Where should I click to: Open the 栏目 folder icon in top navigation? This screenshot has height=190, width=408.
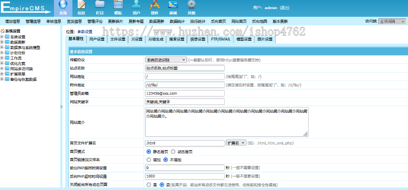coord(100,5)
